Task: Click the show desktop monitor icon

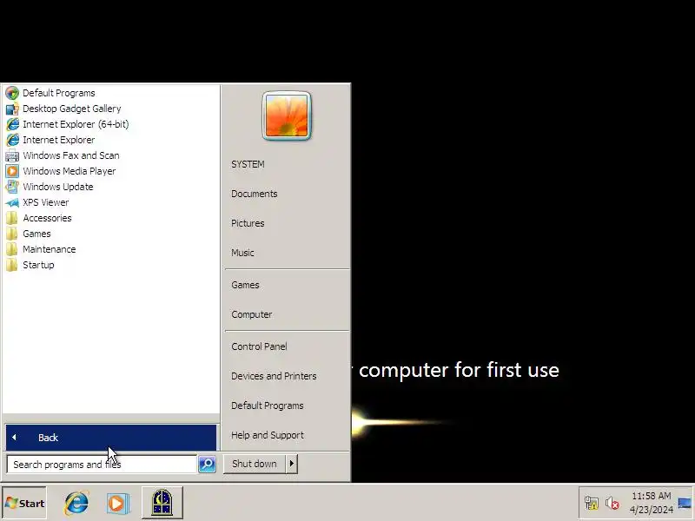Action: pyautogui.click(x=685, y=503)
